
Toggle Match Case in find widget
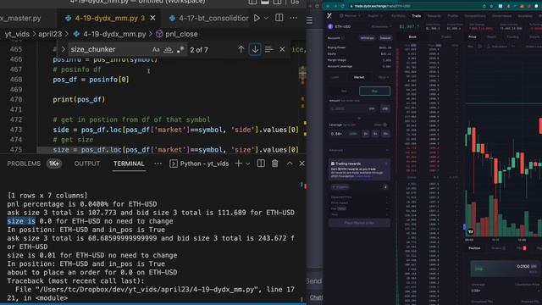(x=156, y=49)
